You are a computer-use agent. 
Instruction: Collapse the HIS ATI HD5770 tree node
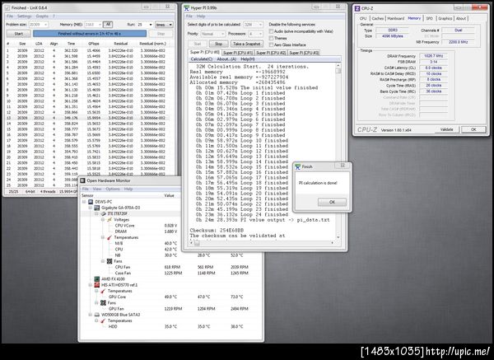[x=90, y=285]
